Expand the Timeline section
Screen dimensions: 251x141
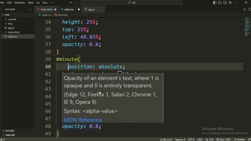pyautogui.click(x=10, y=135)
